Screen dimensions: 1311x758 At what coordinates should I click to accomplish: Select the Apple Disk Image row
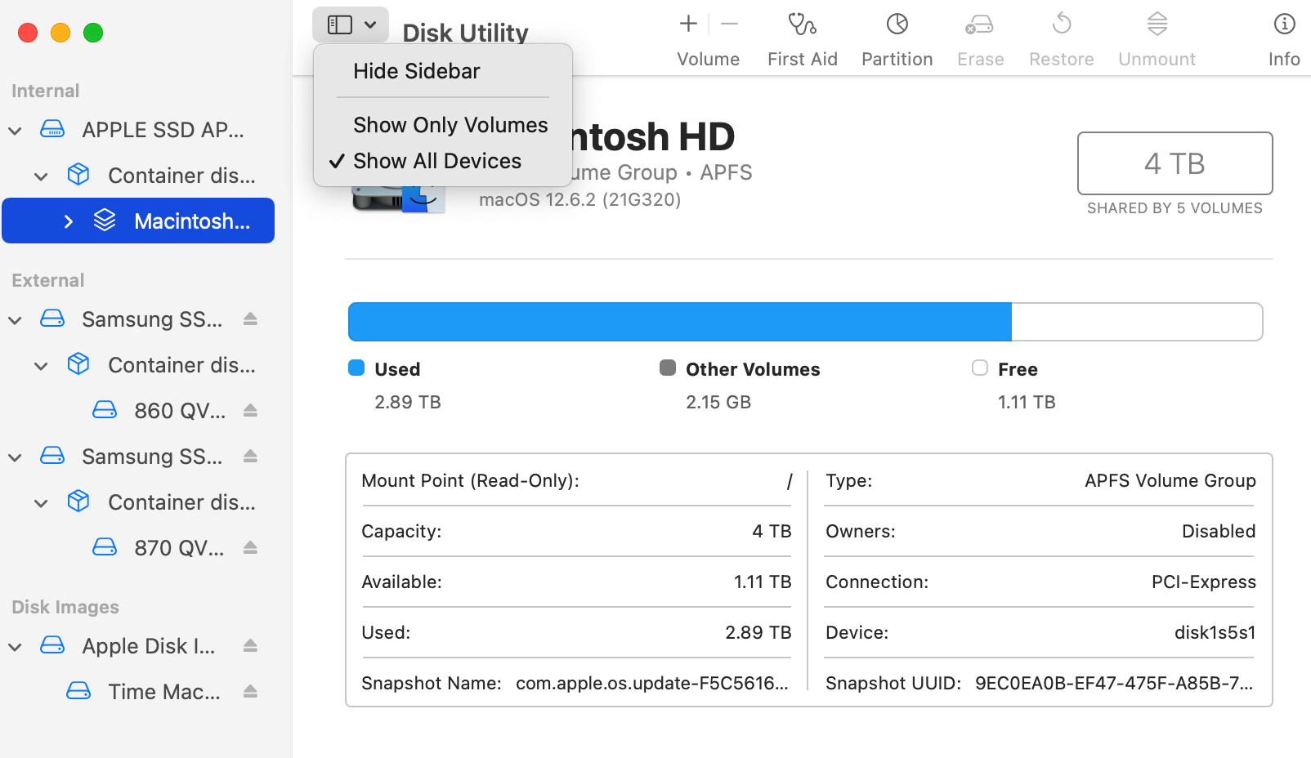coord(138,645)
